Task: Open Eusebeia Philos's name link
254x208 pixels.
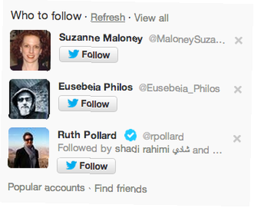Action: (x=96, y=87)
